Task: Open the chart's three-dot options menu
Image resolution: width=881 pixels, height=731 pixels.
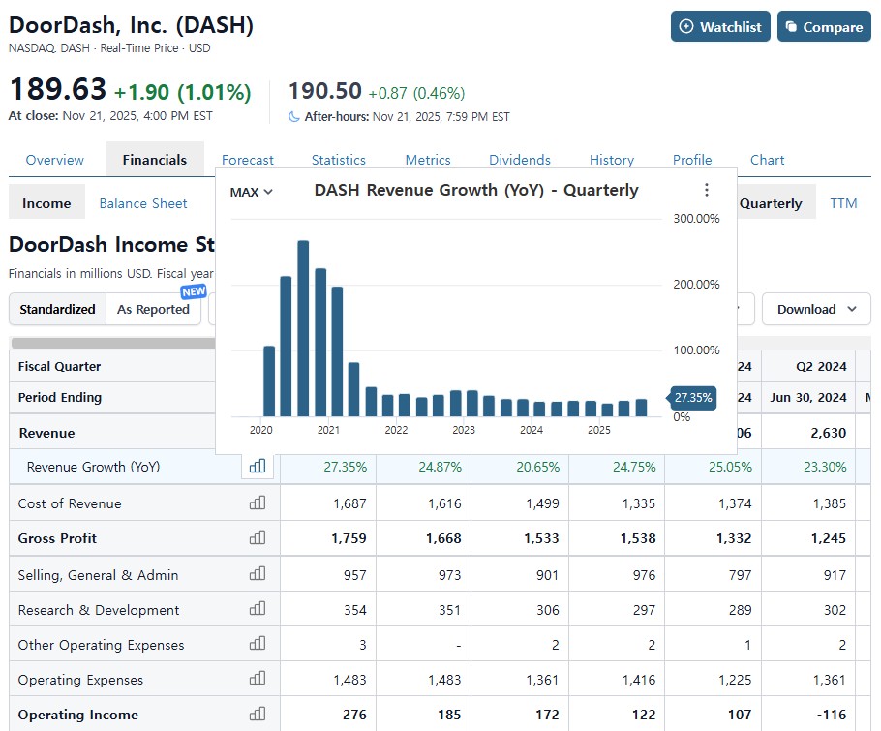Action: pos(706,191)
